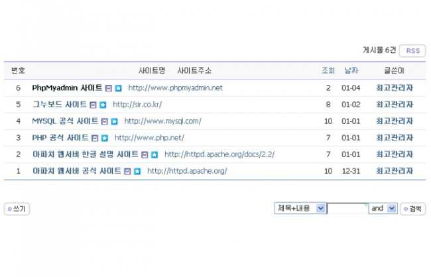Visit the http://httpd.apache.org/ link
Screen dimensions: 431x277
click(187, 171)
